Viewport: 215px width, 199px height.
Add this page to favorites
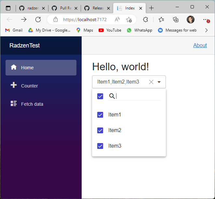click(129, 20)
